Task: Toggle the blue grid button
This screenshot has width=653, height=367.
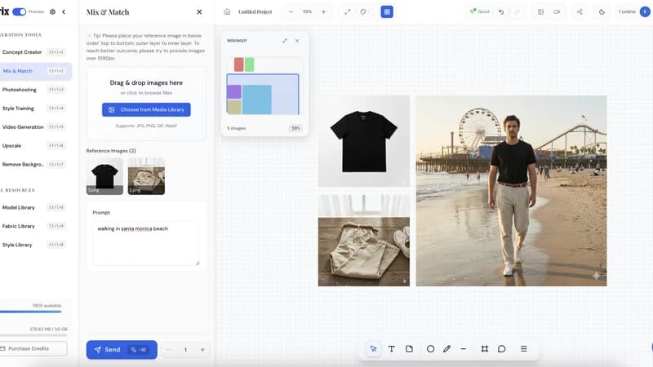Action: click(387, 11)
